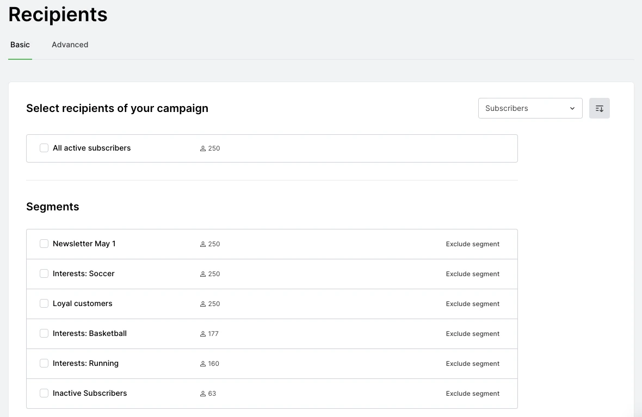The width and height of the screenshot is (642, 417).
Task: Click the Interests: Running segment label
Action: click(85, 363)
